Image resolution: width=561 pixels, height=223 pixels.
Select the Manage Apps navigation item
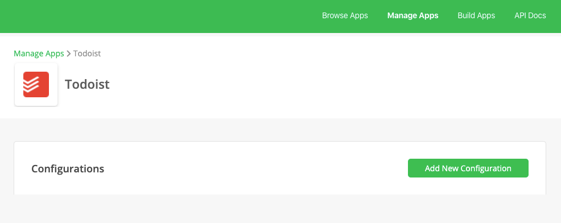coord(412,16)
